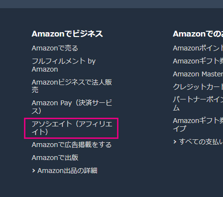
Task: Open Amazonビジネスで法人販売 link
Action: click(x=72, y=86)
